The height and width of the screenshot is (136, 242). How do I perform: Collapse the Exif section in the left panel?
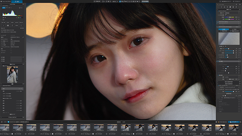pos(1,20)
